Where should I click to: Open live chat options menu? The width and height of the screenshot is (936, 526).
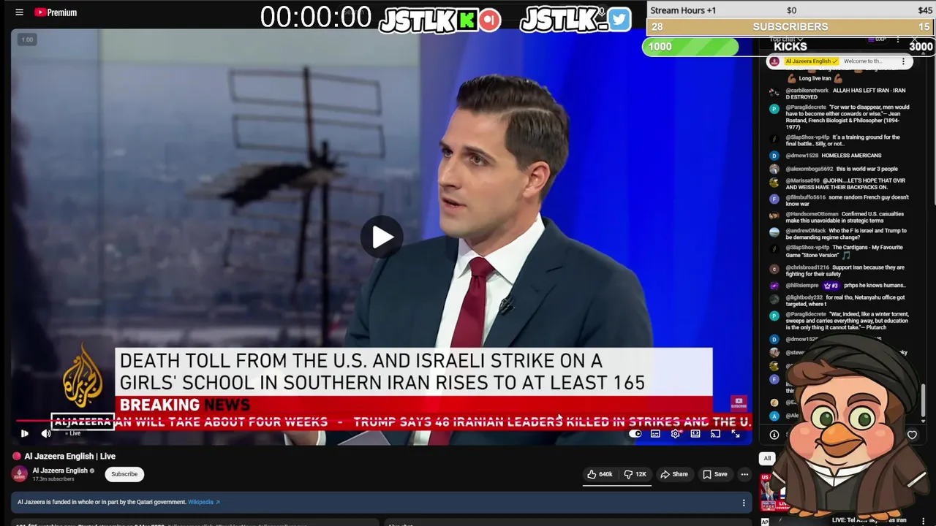898,39
